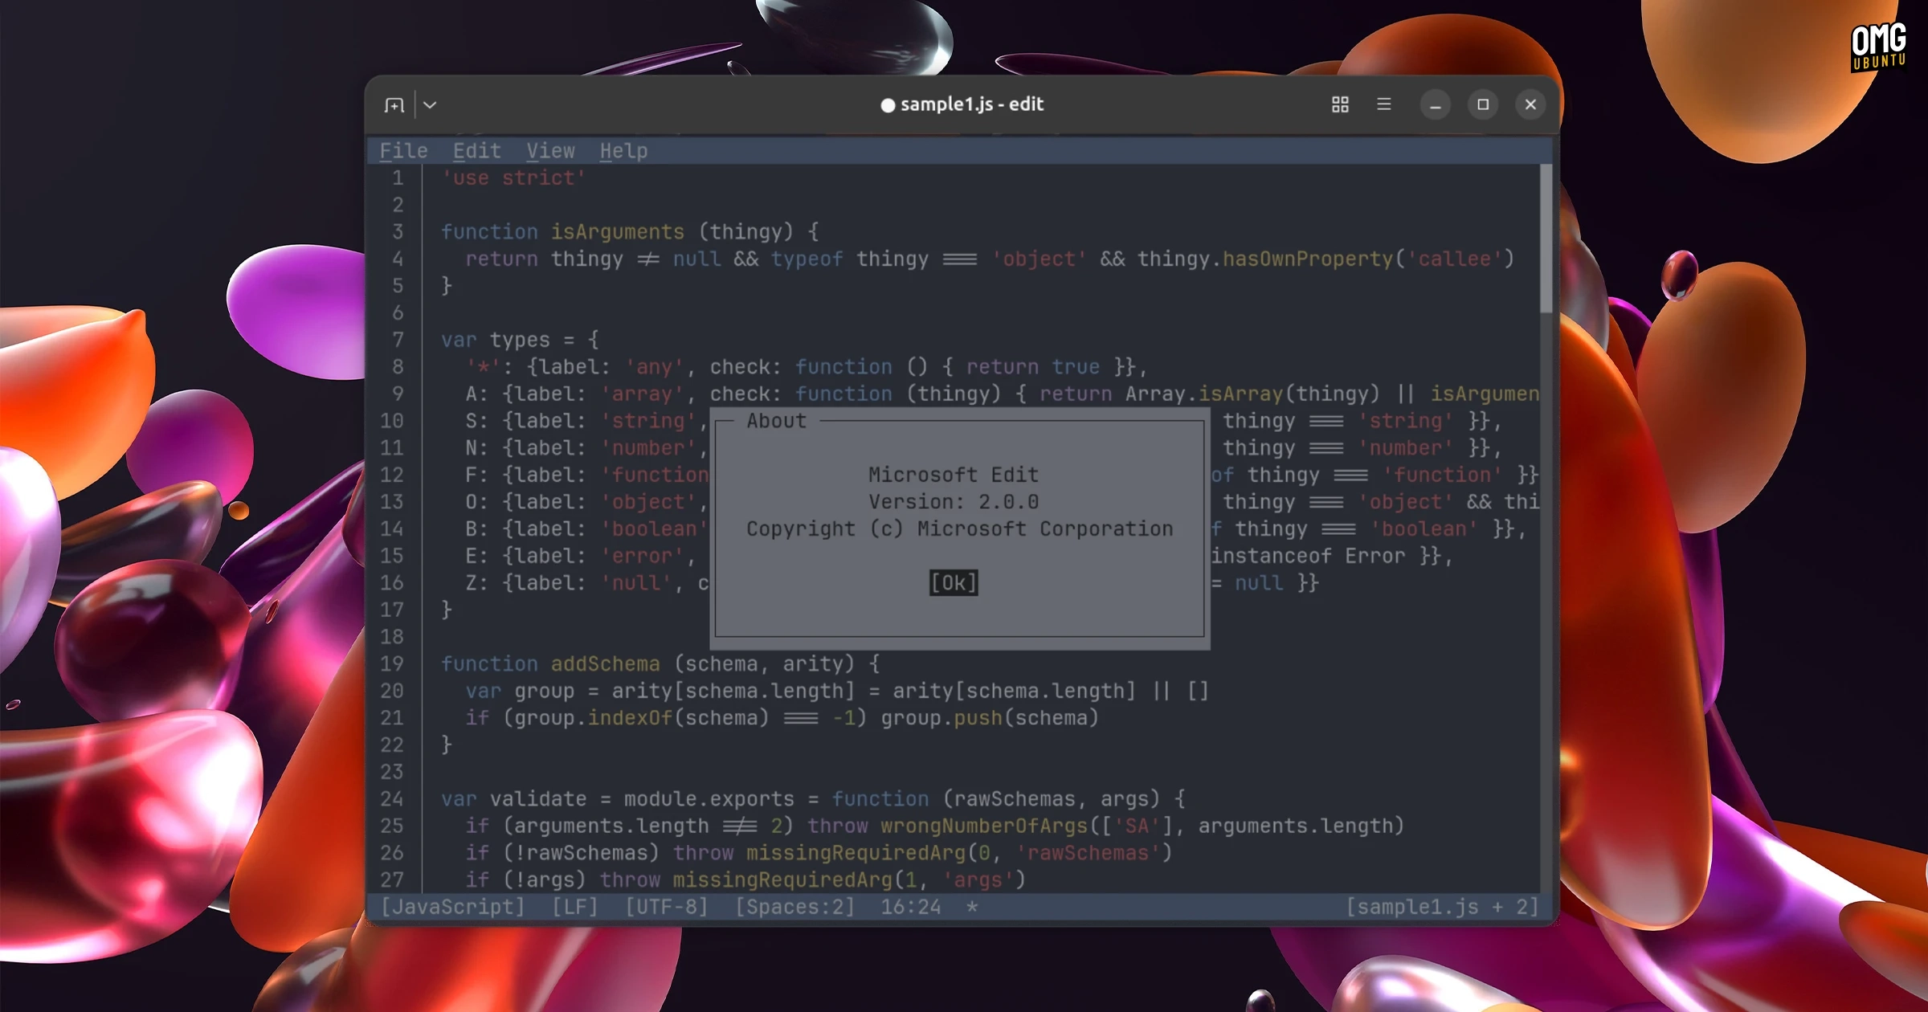Show tab overview grid icon
This screenshot has height=1012, width=1928.
pyautogui.click(x=1340, y=104)
